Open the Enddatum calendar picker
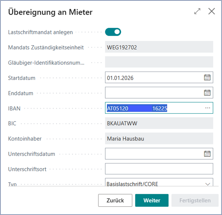Screen dimensions: 222x215 click(x=207, y=93)
